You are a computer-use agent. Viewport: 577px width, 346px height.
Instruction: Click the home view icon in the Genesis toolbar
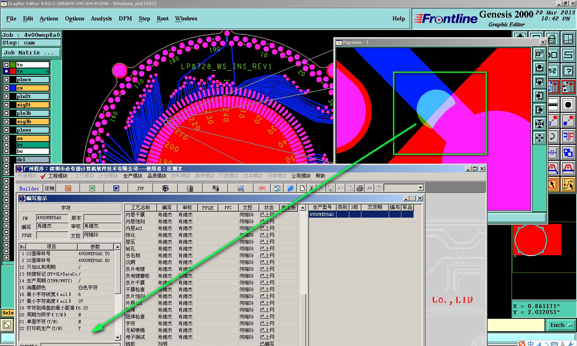[553, 39]
